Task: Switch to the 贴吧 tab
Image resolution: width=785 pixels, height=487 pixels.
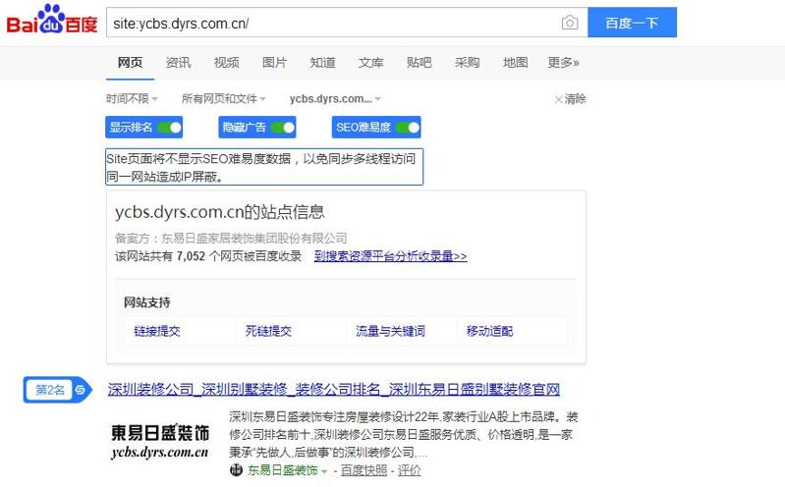Action: [x=420, y=63]
